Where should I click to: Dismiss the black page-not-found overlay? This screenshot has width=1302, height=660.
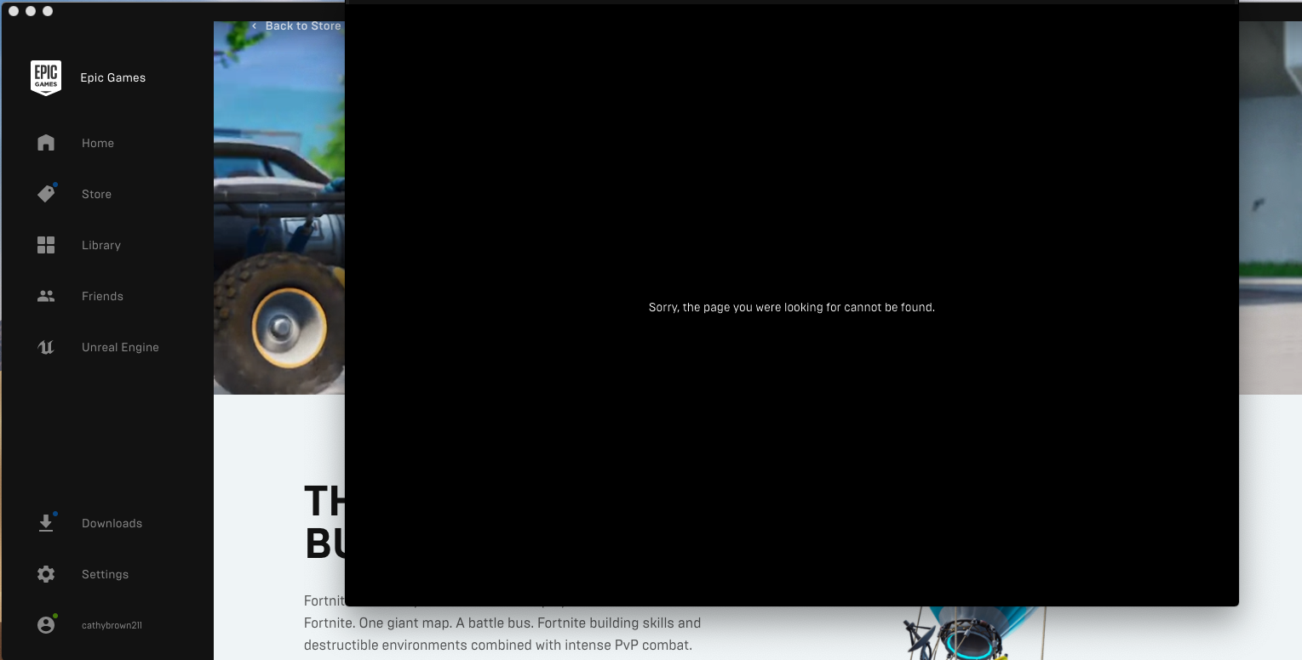791,307
